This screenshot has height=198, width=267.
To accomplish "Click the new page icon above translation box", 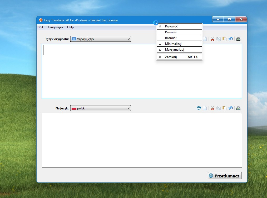I will pos(205,108).
